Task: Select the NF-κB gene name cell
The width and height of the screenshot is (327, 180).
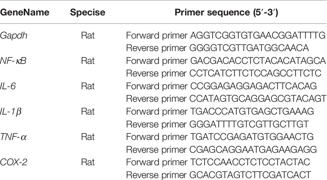Action: point(13,61)
